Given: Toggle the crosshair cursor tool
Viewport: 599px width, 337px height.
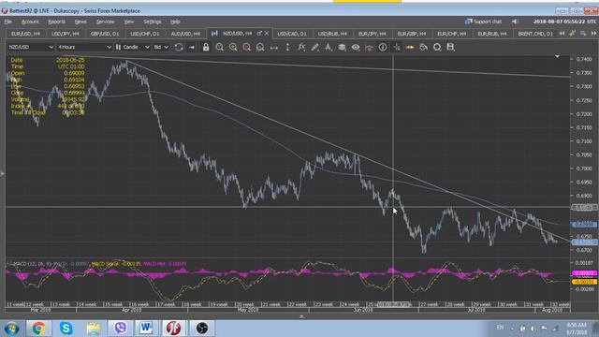Looking at the screenshot, I should (x=397, y=47).
